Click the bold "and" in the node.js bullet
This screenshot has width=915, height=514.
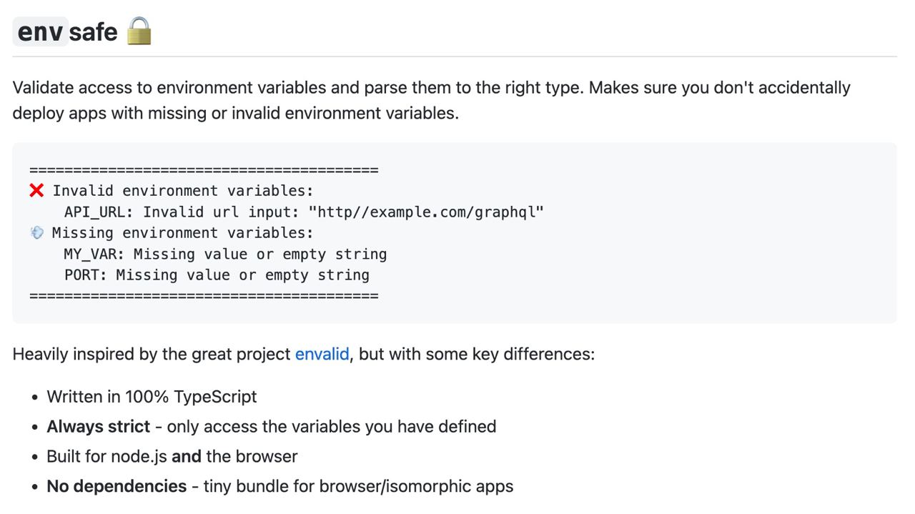coord(186,456)
